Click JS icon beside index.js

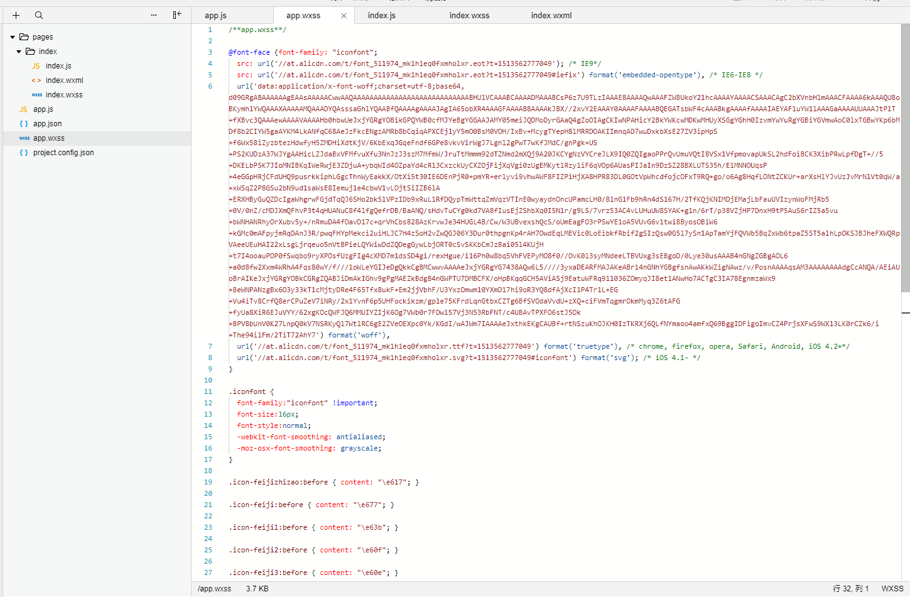pyautogui.click(x=36, y=66)
